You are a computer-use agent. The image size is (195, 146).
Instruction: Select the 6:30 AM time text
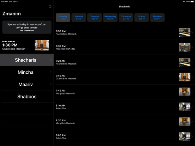point(60,31)
